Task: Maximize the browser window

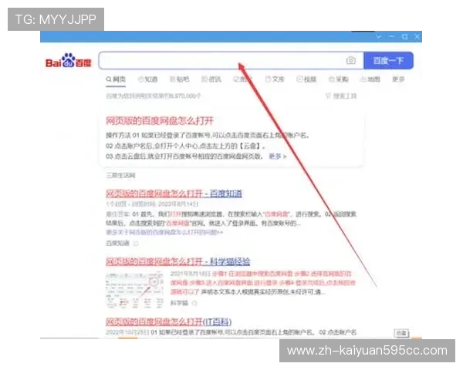Action: 404,36
